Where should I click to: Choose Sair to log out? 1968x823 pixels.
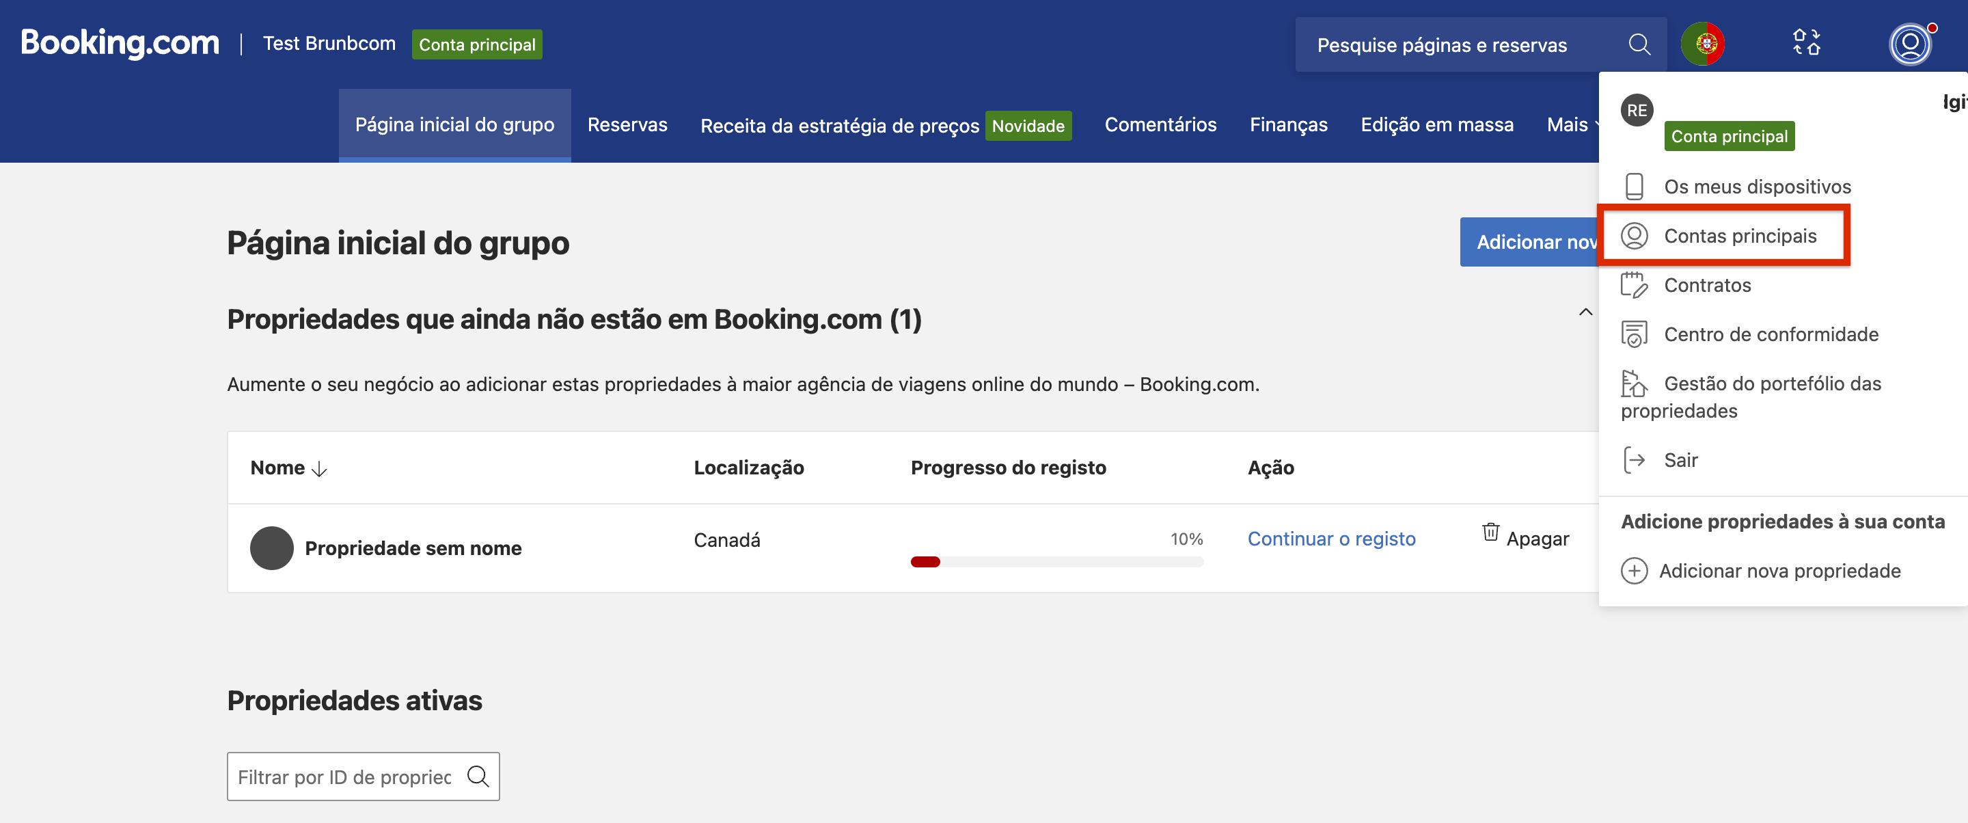pos(1680,460)
